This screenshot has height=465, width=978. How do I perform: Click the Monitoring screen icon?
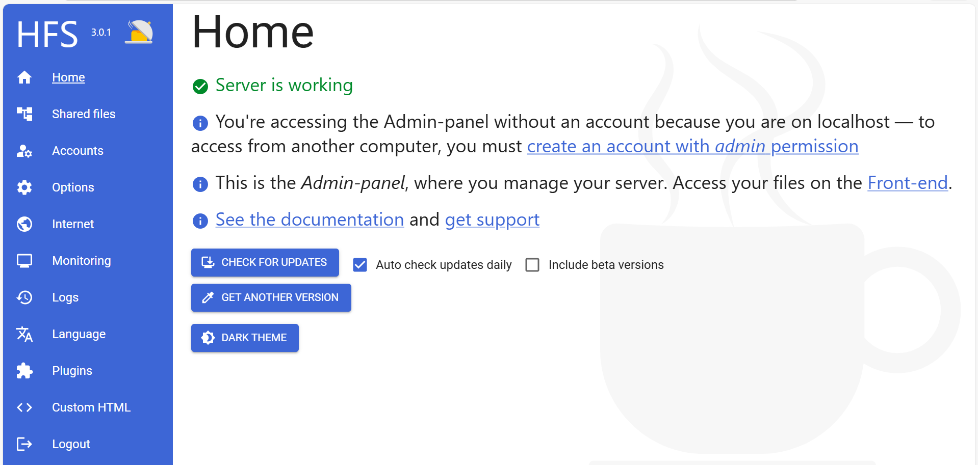click(x=24, y=261)
